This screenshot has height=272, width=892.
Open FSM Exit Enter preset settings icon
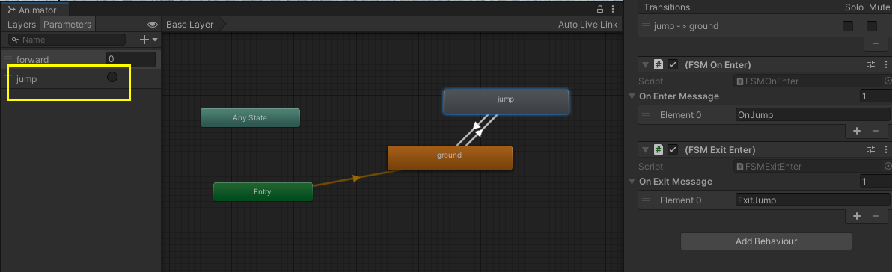point(870,149)
